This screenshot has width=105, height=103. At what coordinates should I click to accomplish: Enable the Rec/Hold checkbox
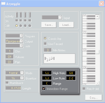pos(84,89)
